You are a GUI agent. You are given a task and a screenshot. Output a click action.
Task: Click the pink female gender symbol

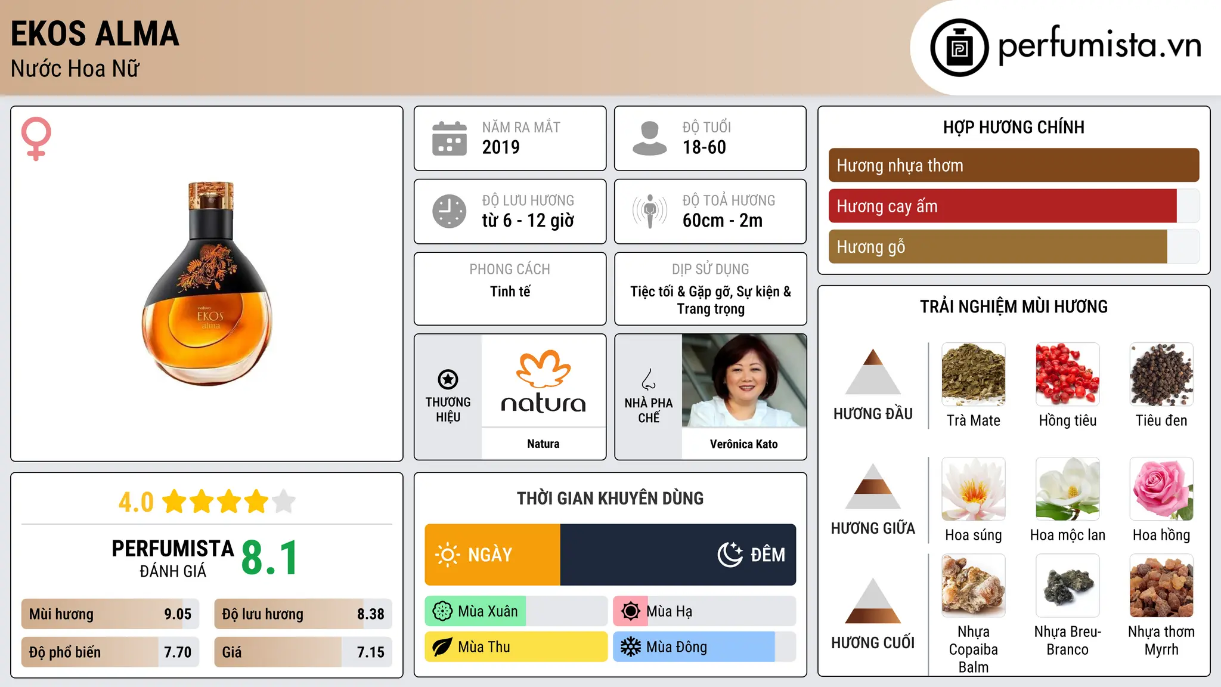(x=36, y=138)
